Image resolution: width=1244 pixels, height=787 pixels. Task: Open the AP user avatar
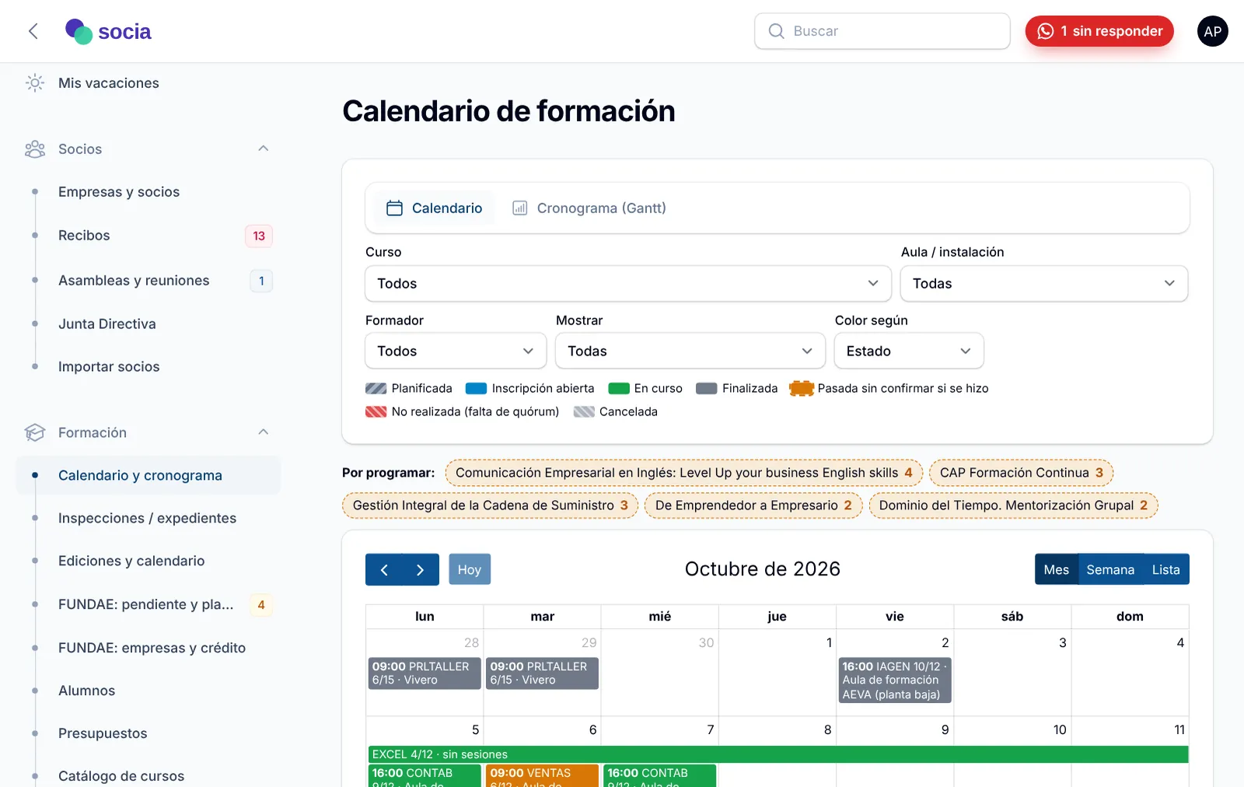pos(1212,31)
